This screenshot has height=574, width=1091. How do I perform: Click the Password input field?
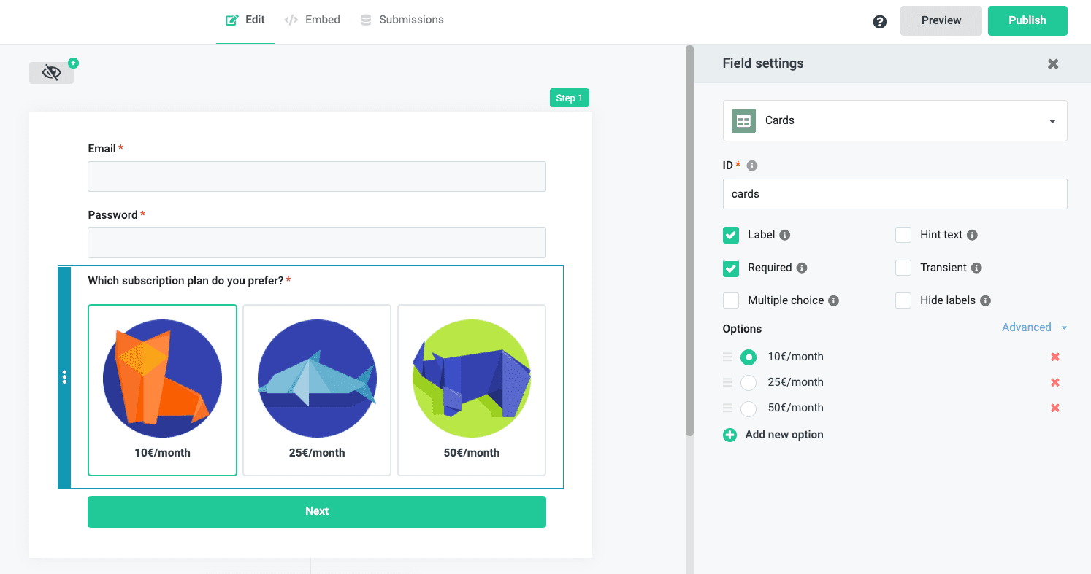317,243
